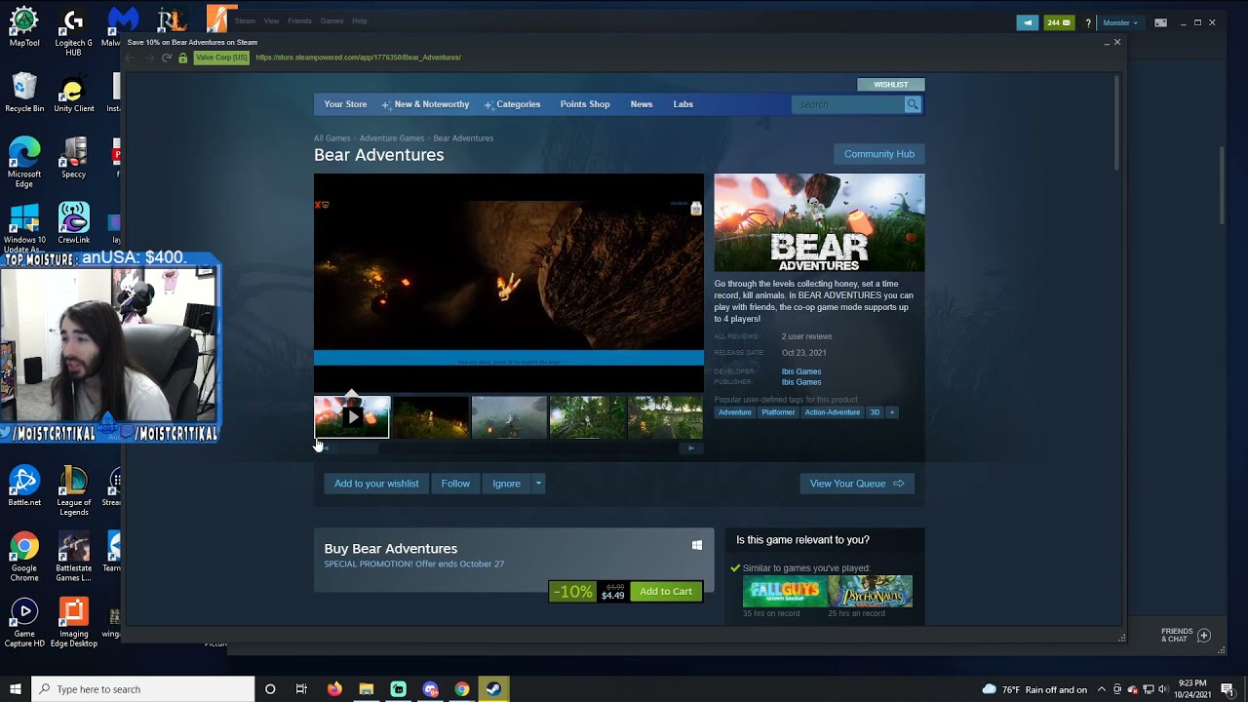
Task: Click the Psychonauts similar game thumbnail
Action: click(871, 591)
